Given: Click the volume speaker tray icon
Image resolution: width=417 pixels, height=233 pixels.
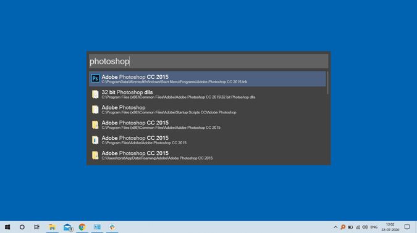Looking at the screenshot, I should click(x=365, y=227).
